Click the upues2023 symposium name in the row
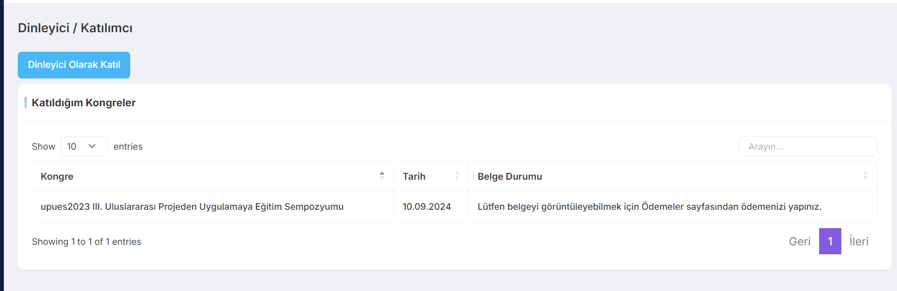 tap(192, 206)
